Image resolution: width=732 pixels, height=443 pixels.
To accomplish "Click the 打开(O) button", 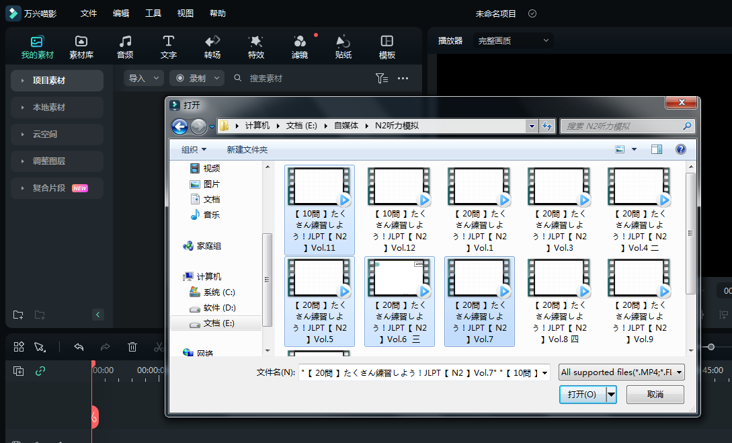I will 582,395.
